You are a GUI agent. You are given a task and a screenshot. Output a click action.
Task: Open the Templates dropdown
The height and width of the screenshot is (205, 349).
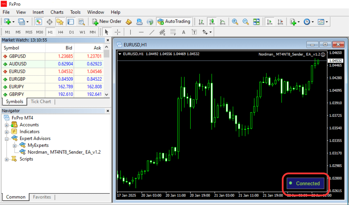(326, 22)
